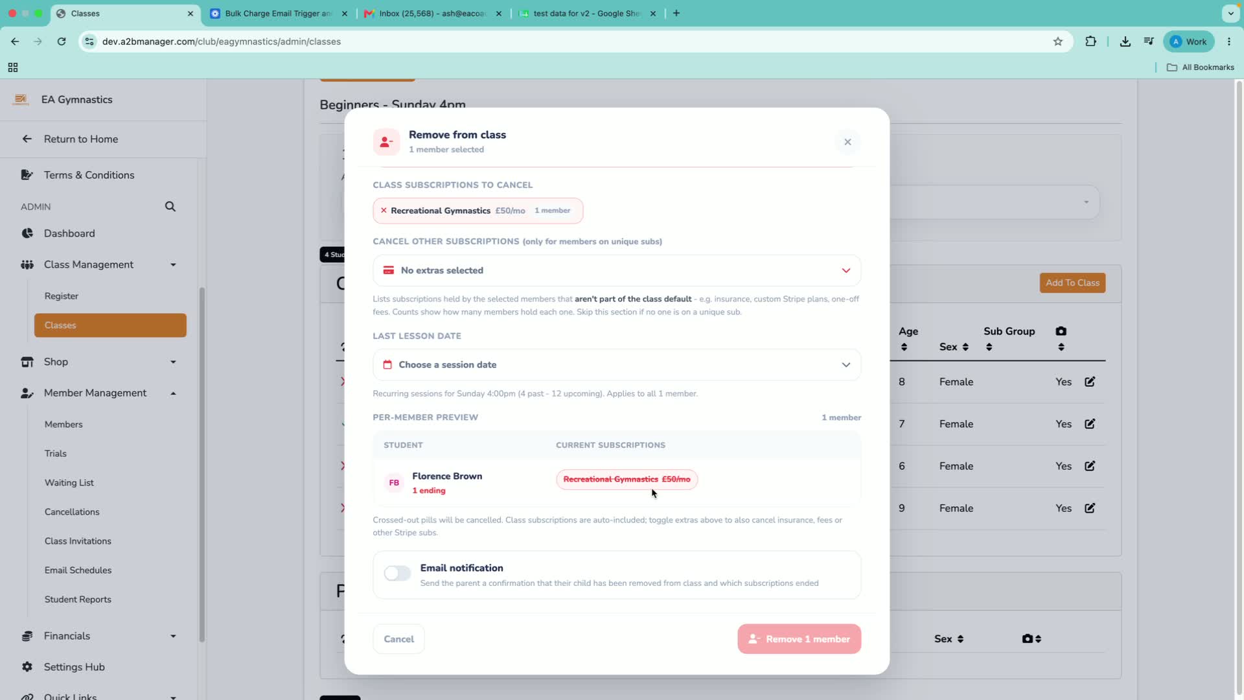Click the Cancel button in dialog
Viewport: 1244px width, 700px height.
(x=398, y=639)
